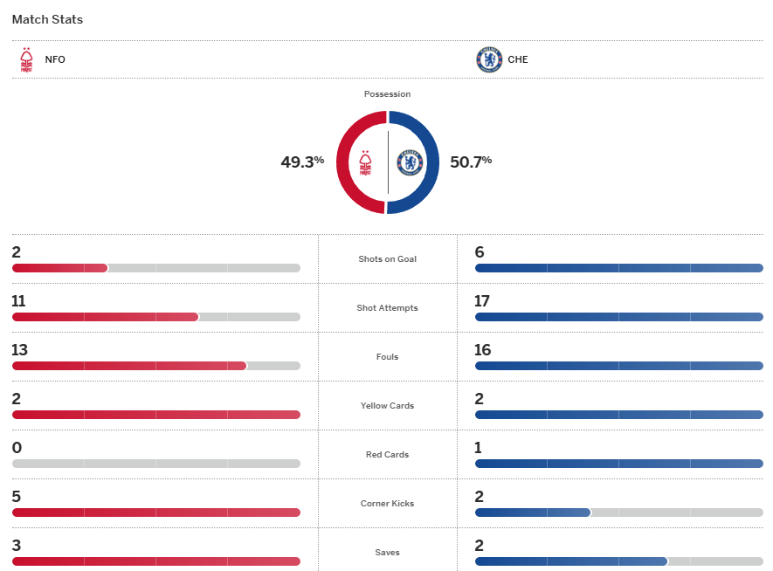Image resolution: width=773 pixels, height=571 pixels.
Task: Click Forest's 49.3% possession value
Action: point(302,162)
